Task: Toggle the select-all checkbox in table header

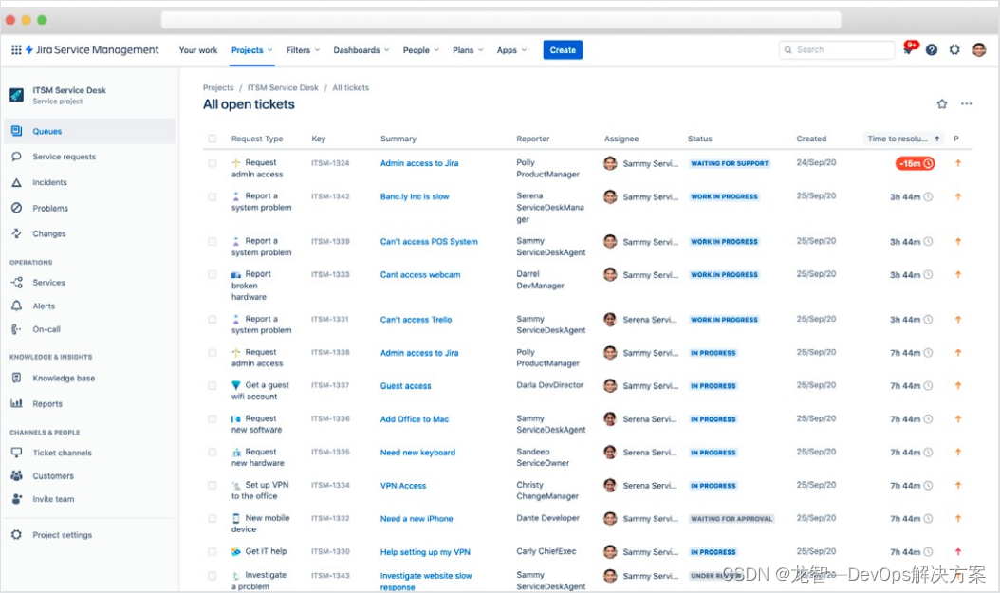Action: pos(213,139)
